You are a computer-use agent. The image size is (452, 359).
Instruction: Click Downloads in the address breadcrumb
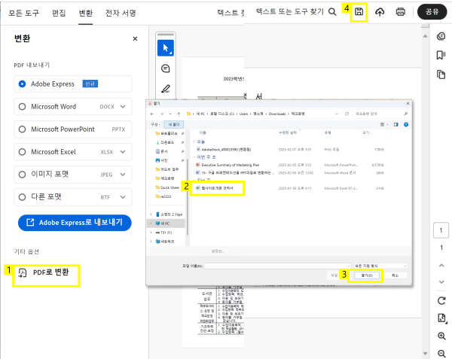pos(277,114)
